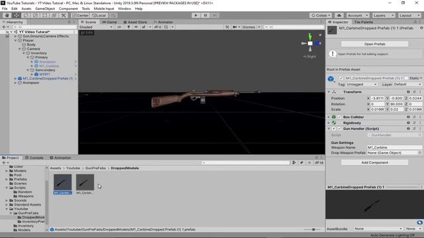Viewport: 424px width, 238px height.
Task: Toggle the Inspector lock icon
Action: click(x=415, y=22)
